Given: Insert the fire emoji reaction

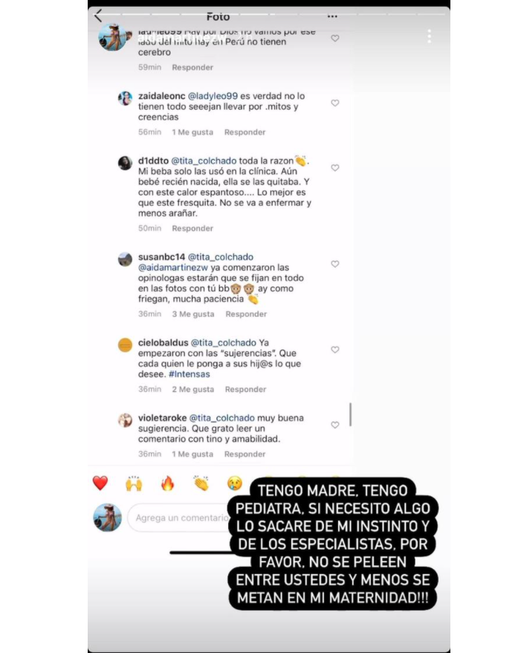Looking at the screenshot, I should pos(167,483).
